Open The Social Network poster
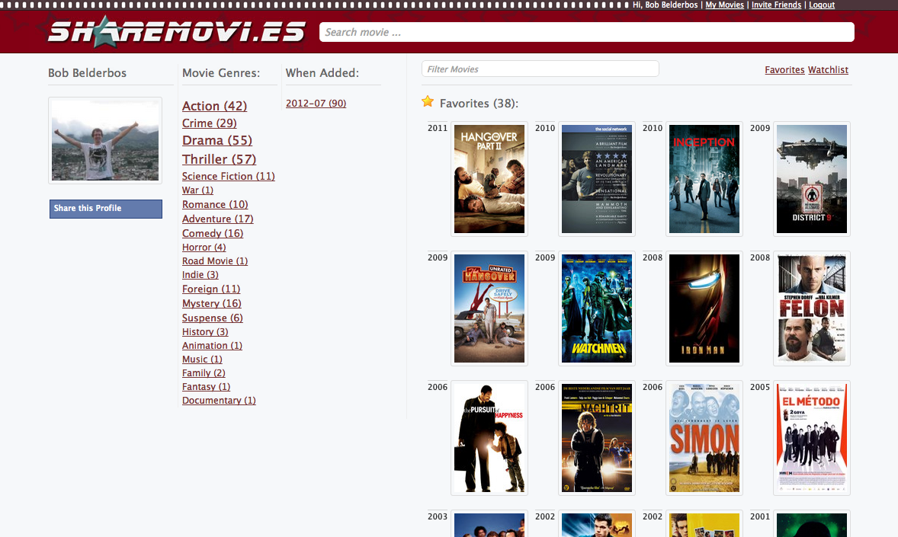The width and height of the screenshot is (898, 537). [597, 179]
